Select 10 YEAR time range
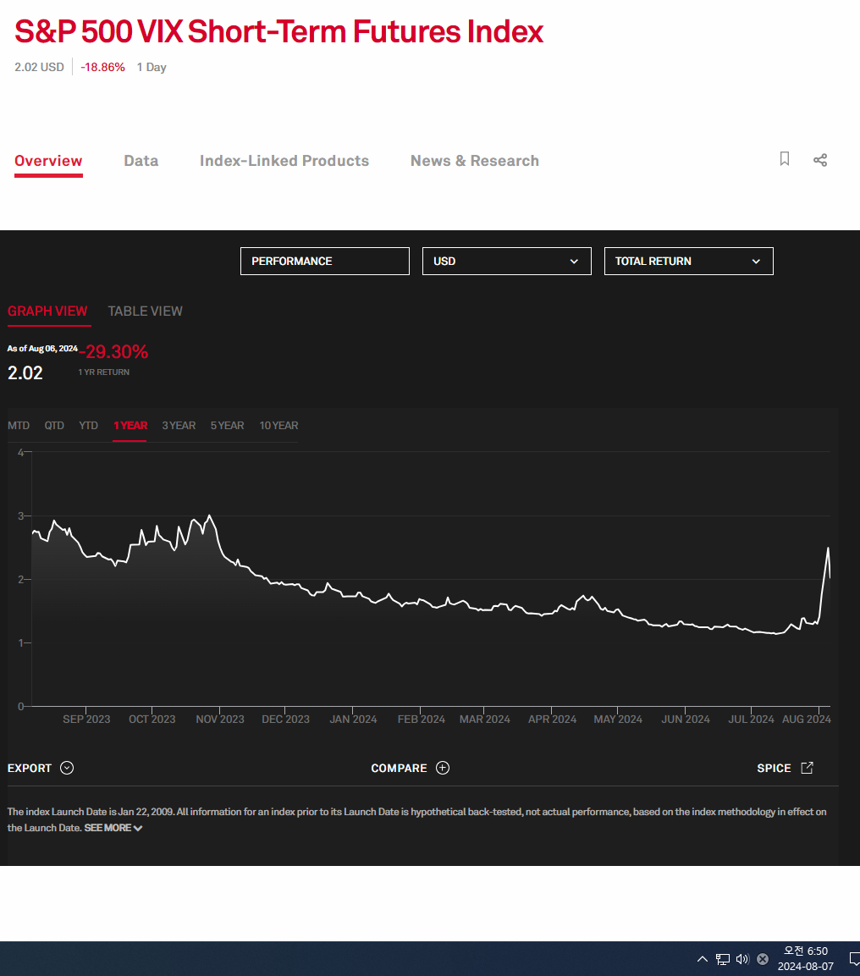Screen dimensions: 860x976 point(278,425)
